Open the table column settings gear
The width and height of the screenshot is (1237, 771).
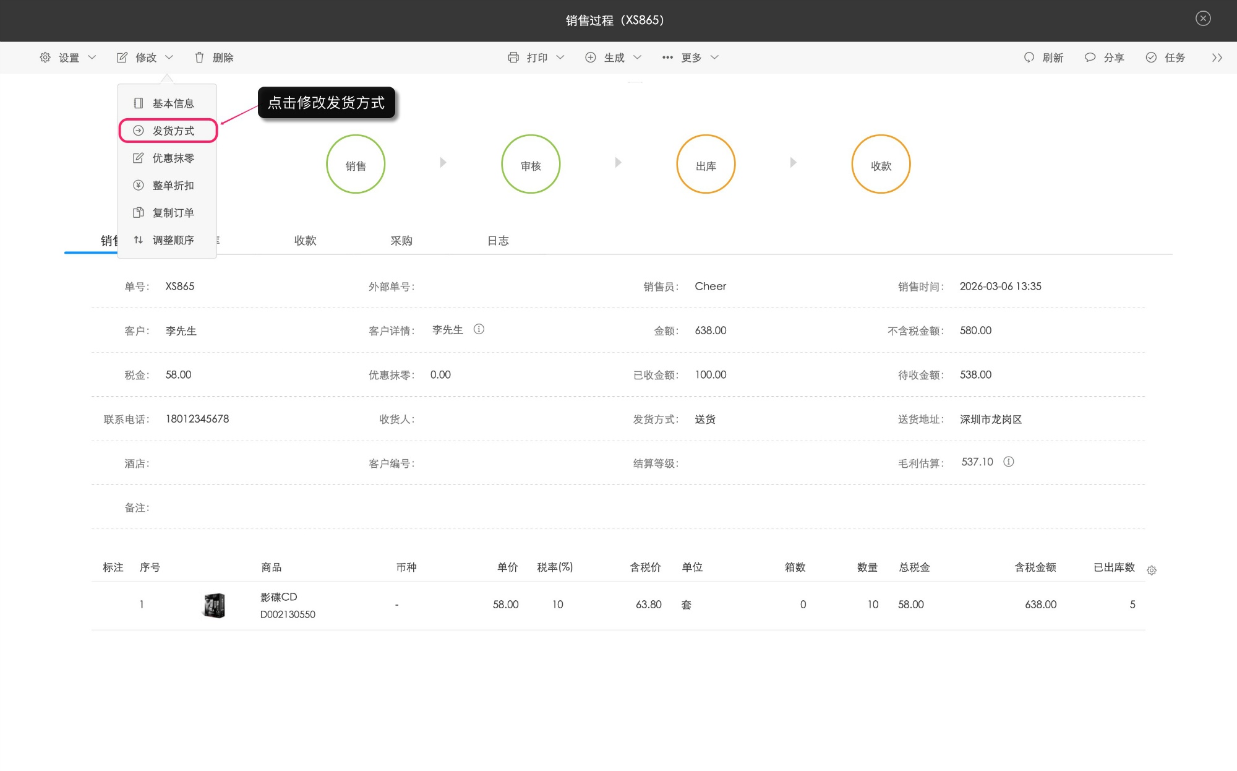[1152, 571]
